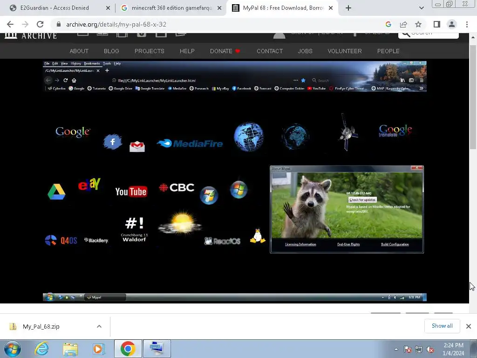Go back to the previous page
Viewport: 477px width, 358px height.
coord(10,24)
